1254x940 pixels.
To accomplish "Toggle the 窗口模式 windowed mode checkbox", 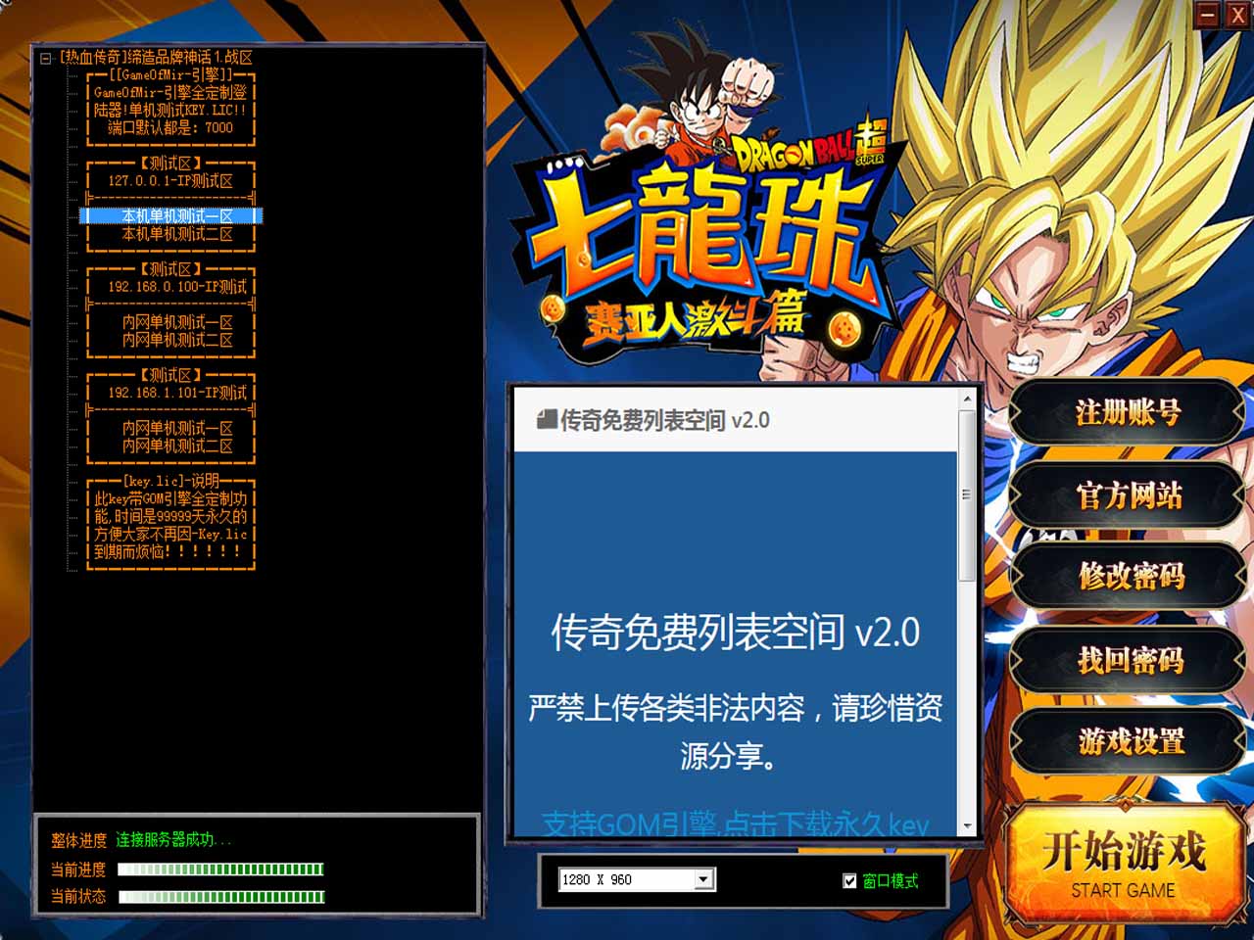I will tap(849, 881).
